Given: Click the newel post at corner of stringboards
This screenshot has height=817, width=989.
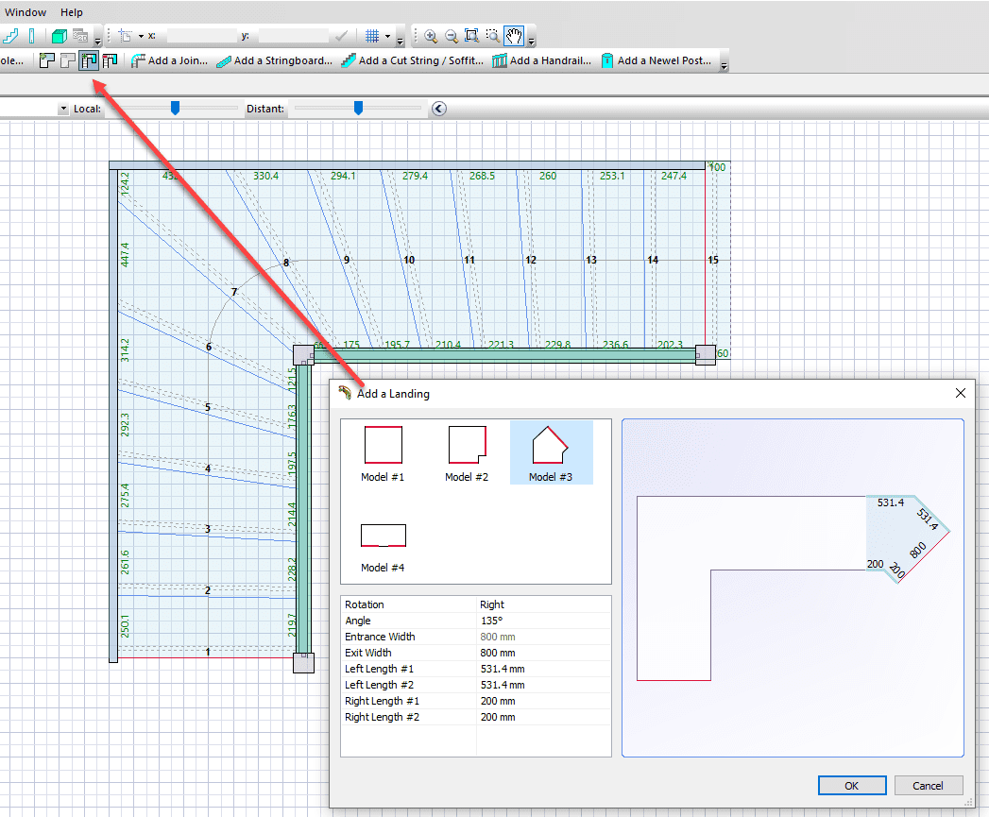Looking at the screenshot, I should [303, 355].
